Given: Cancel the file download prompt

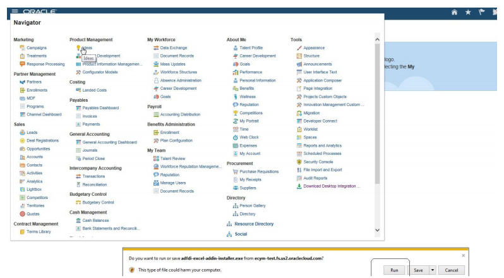Looking at the screenshot, I should [452, 270].
